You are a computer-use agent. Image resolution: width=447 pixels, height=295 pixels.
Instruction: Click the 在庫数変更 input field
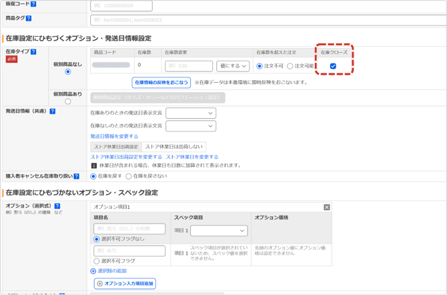coord(189,66)
